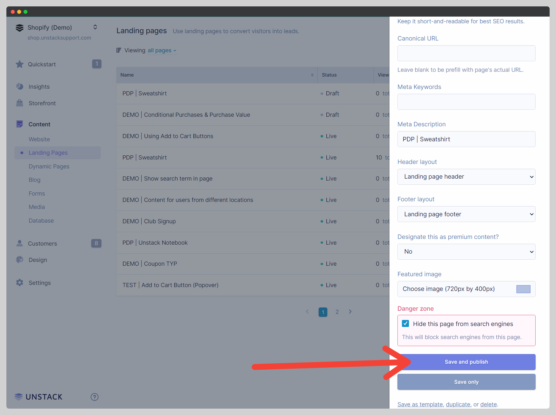Open Design via its palette icon

click(20, 260)
